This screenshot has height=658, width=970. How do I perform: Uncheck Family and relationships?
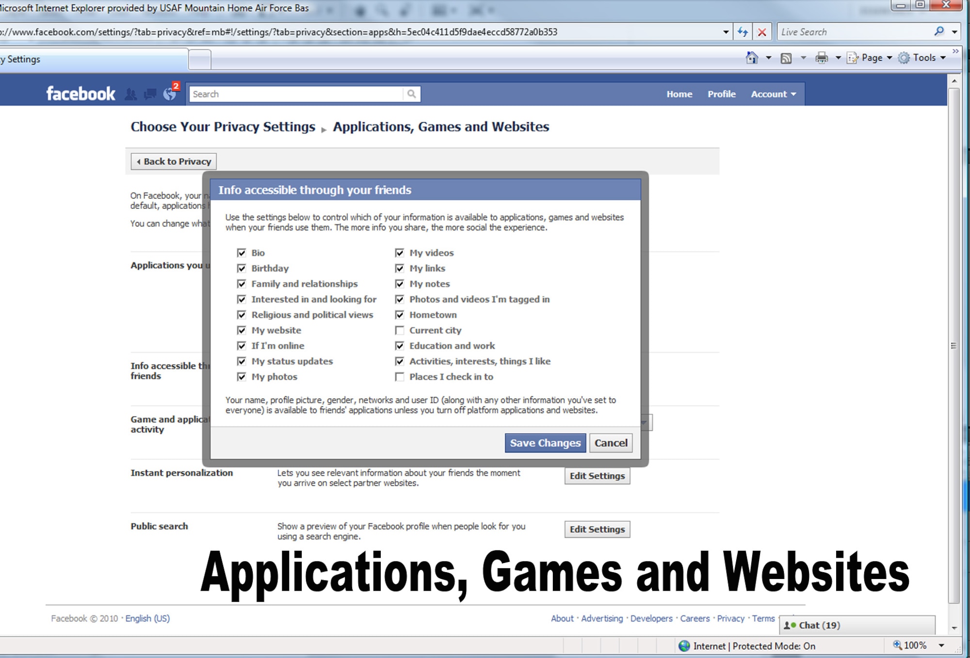click(242, 284)
